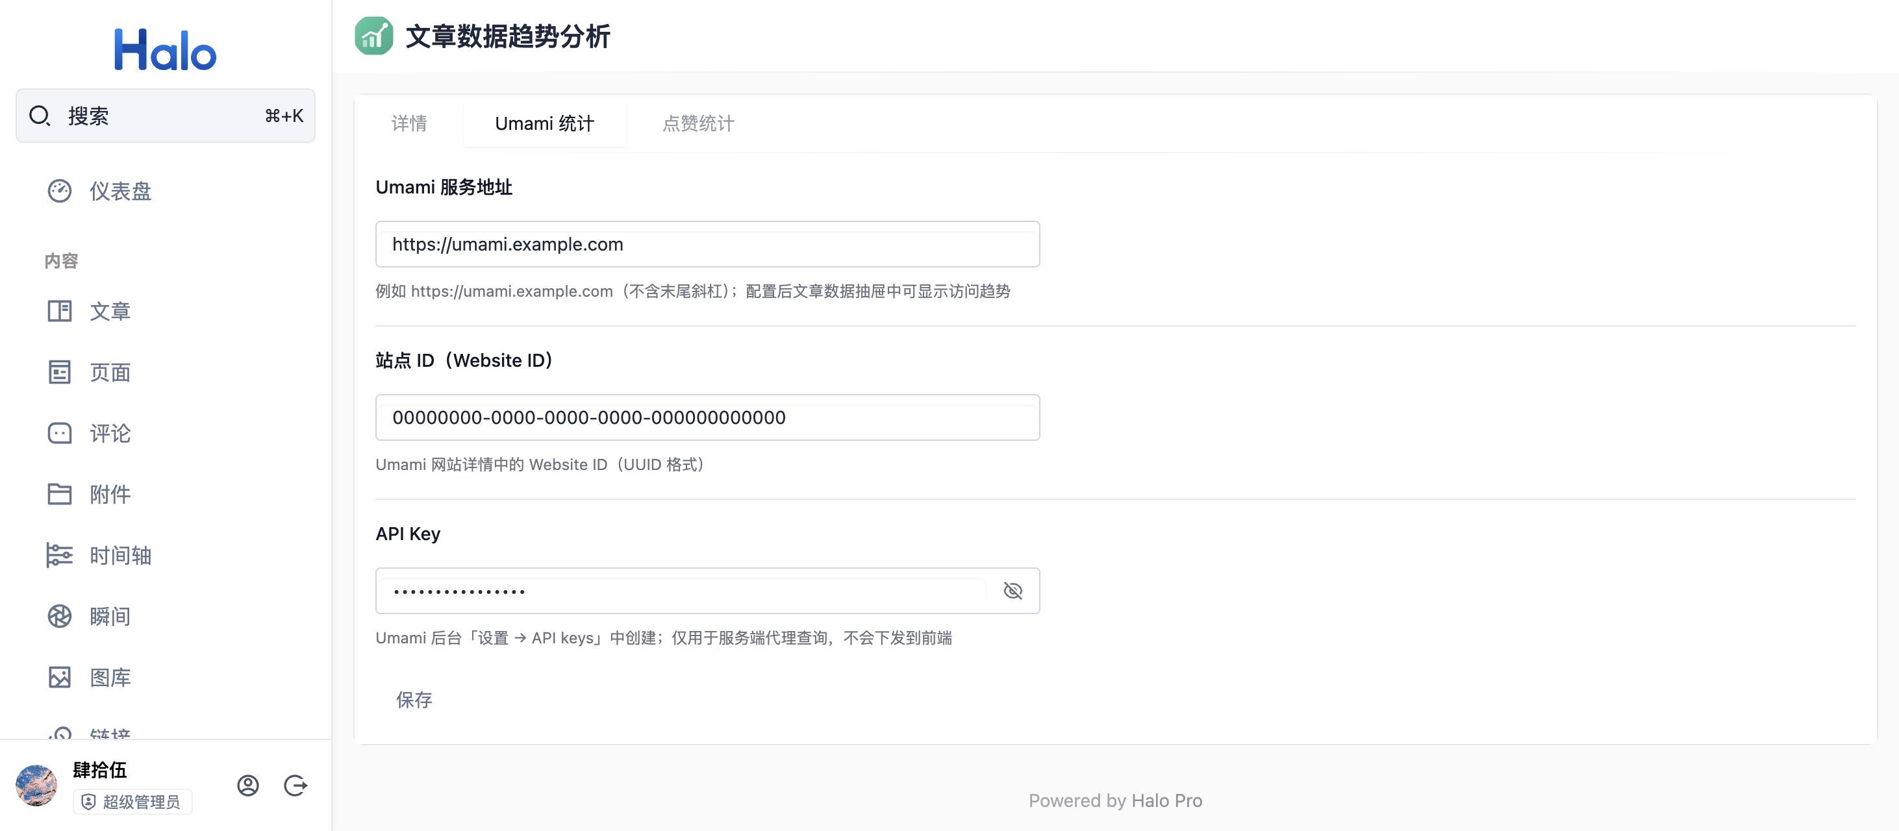This screenshot has height=831, width=1899.
Task: Open the 仪表盘 dashboard icon
Action: [60, 191]
